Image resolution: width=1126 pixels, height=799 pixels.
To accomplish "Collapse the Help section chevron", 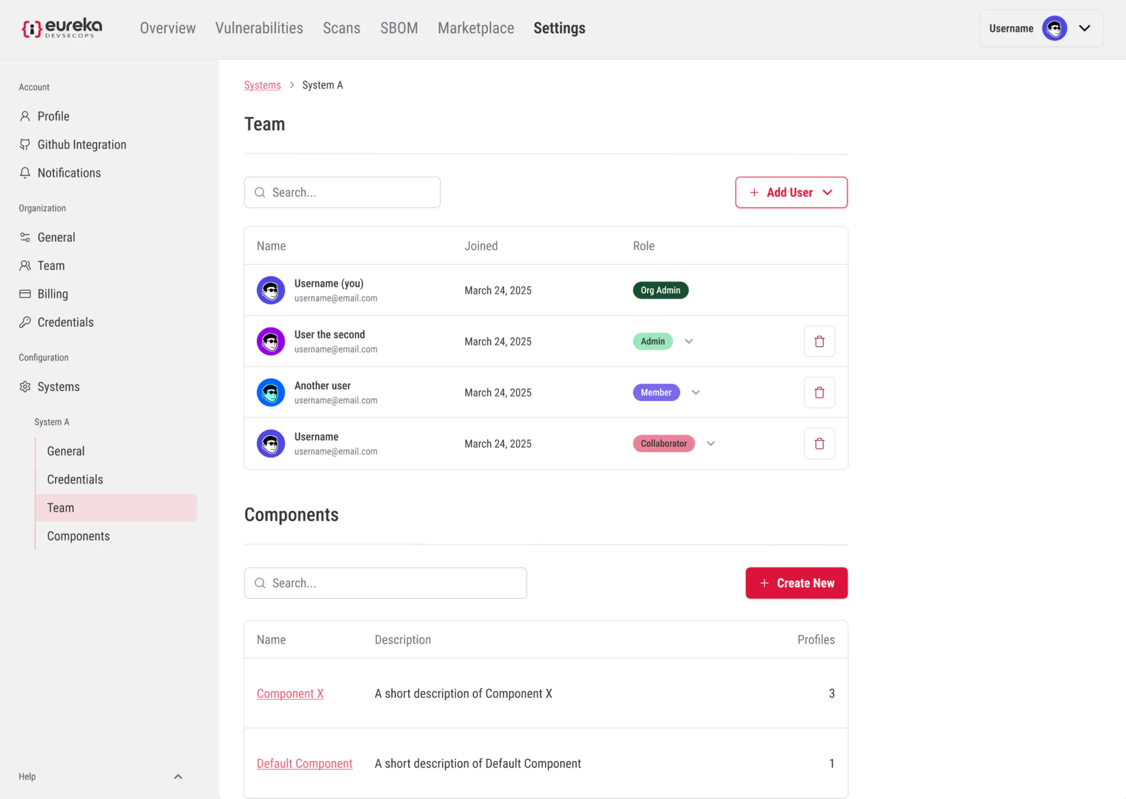I will tap(178, 777).
